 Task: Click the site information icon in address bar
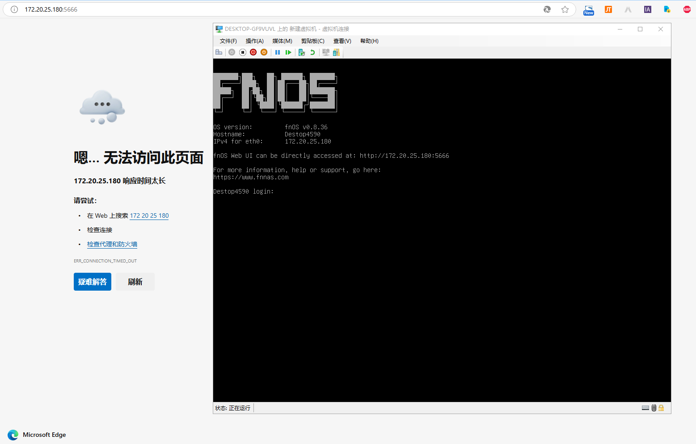pyautogui.click(x=14, y=9)
